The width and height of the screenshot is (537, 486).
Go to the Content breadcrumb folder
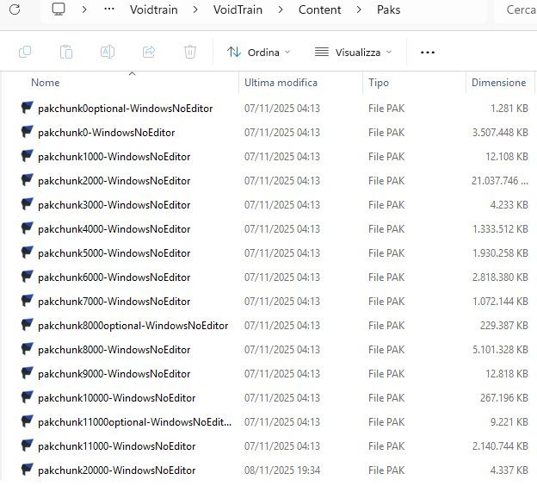[319, 9]
